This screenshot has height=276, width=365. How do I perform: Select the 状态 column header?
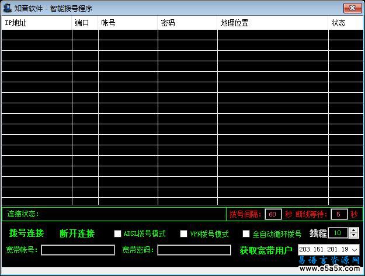[346, 23]
